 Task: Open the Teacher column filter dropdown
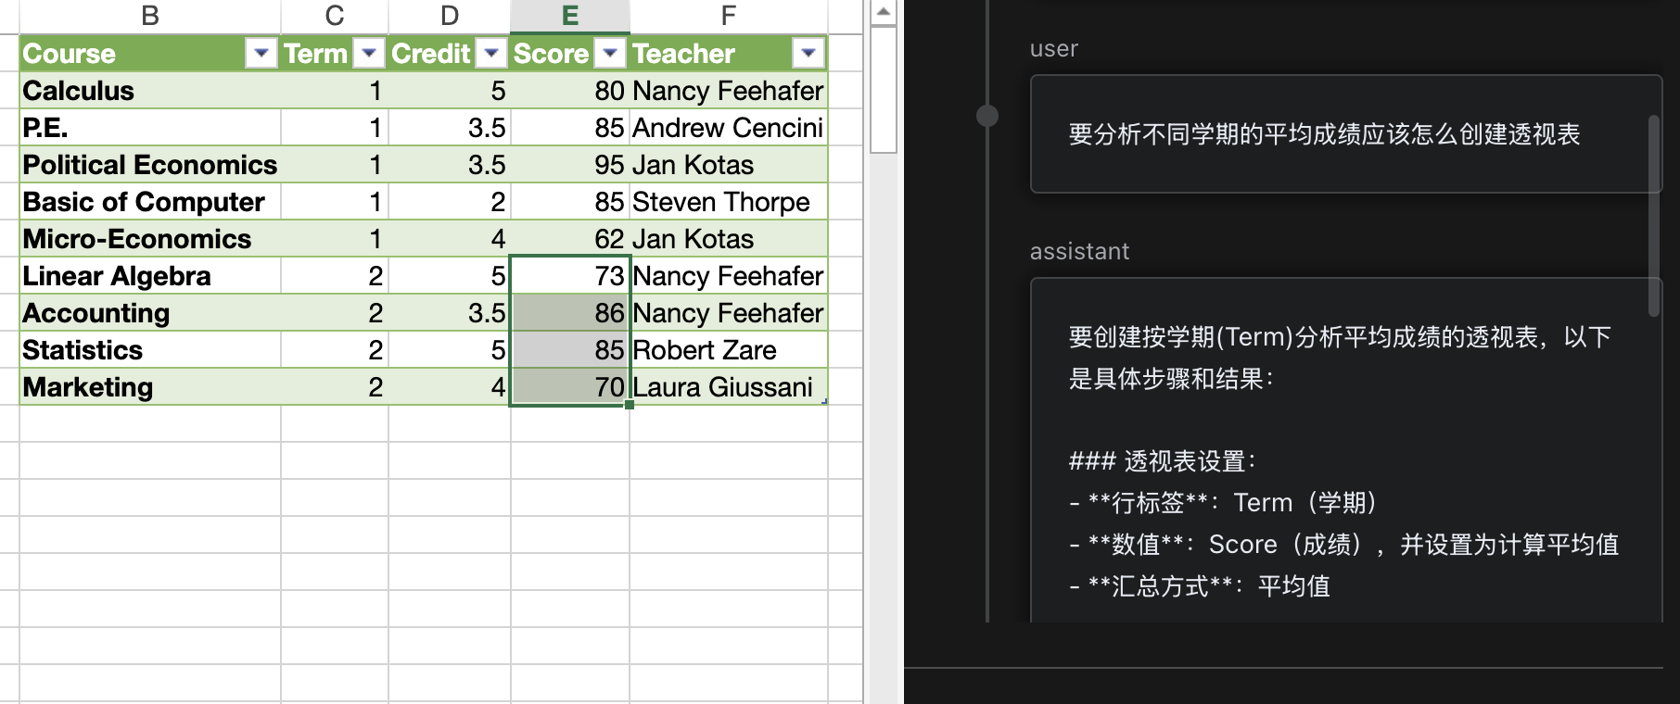807,54
